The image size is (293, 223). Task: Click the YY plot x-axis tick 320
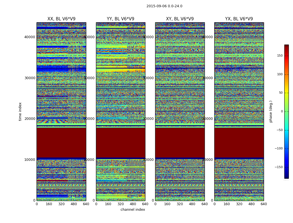coord(121,204)
